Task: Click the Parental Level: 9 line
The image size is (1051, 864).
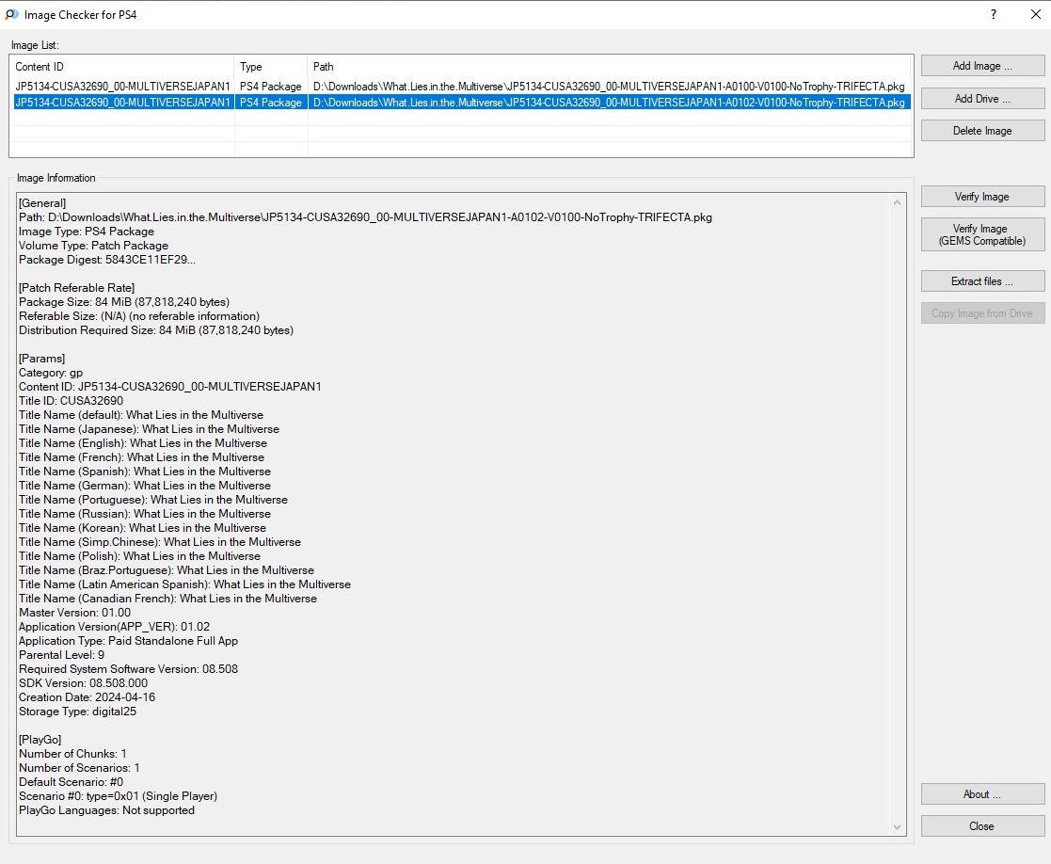Action: pos(61,655)
